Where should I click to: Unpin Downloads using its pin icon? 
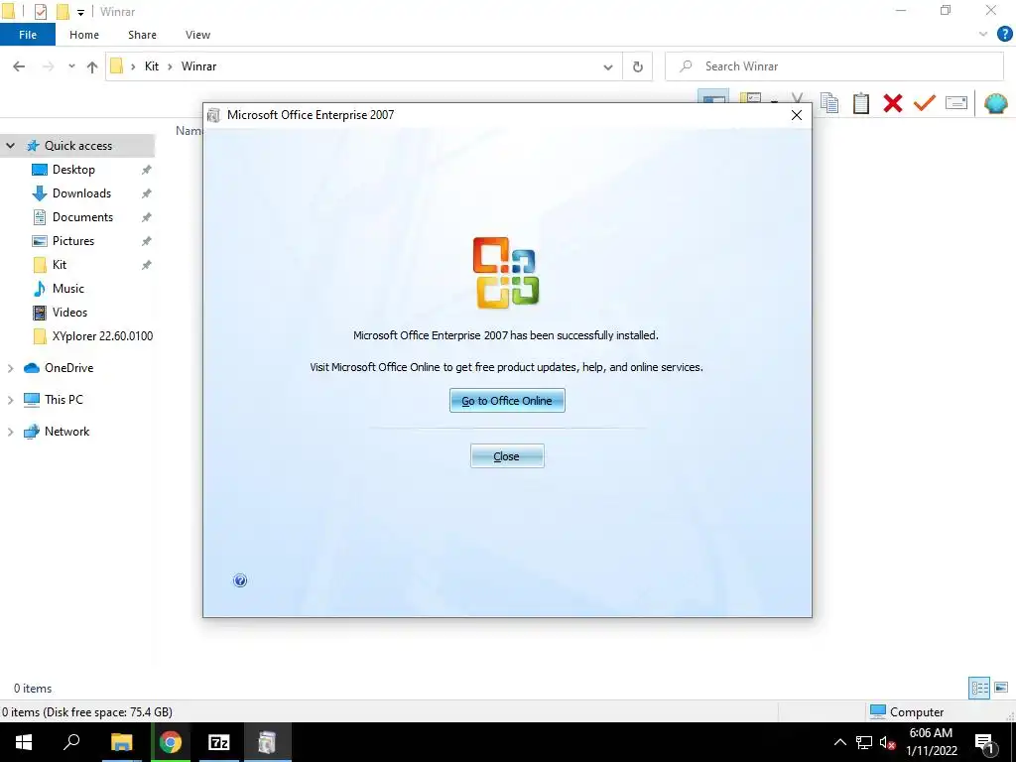(147, 193)
